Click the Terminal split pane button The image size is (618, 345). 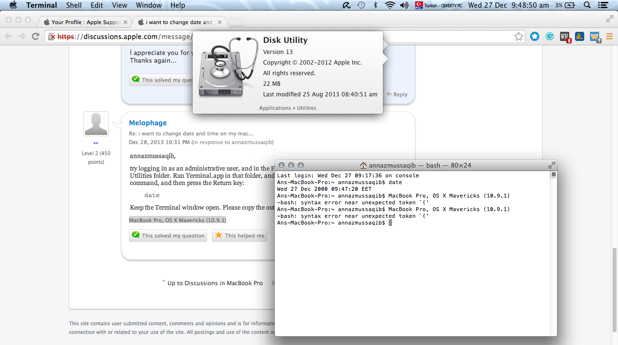coord(554,175)
